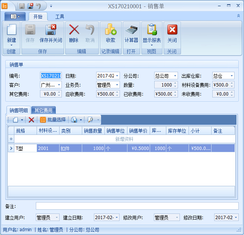Open the 分公司 combo box dropdown

click(175, 76)
